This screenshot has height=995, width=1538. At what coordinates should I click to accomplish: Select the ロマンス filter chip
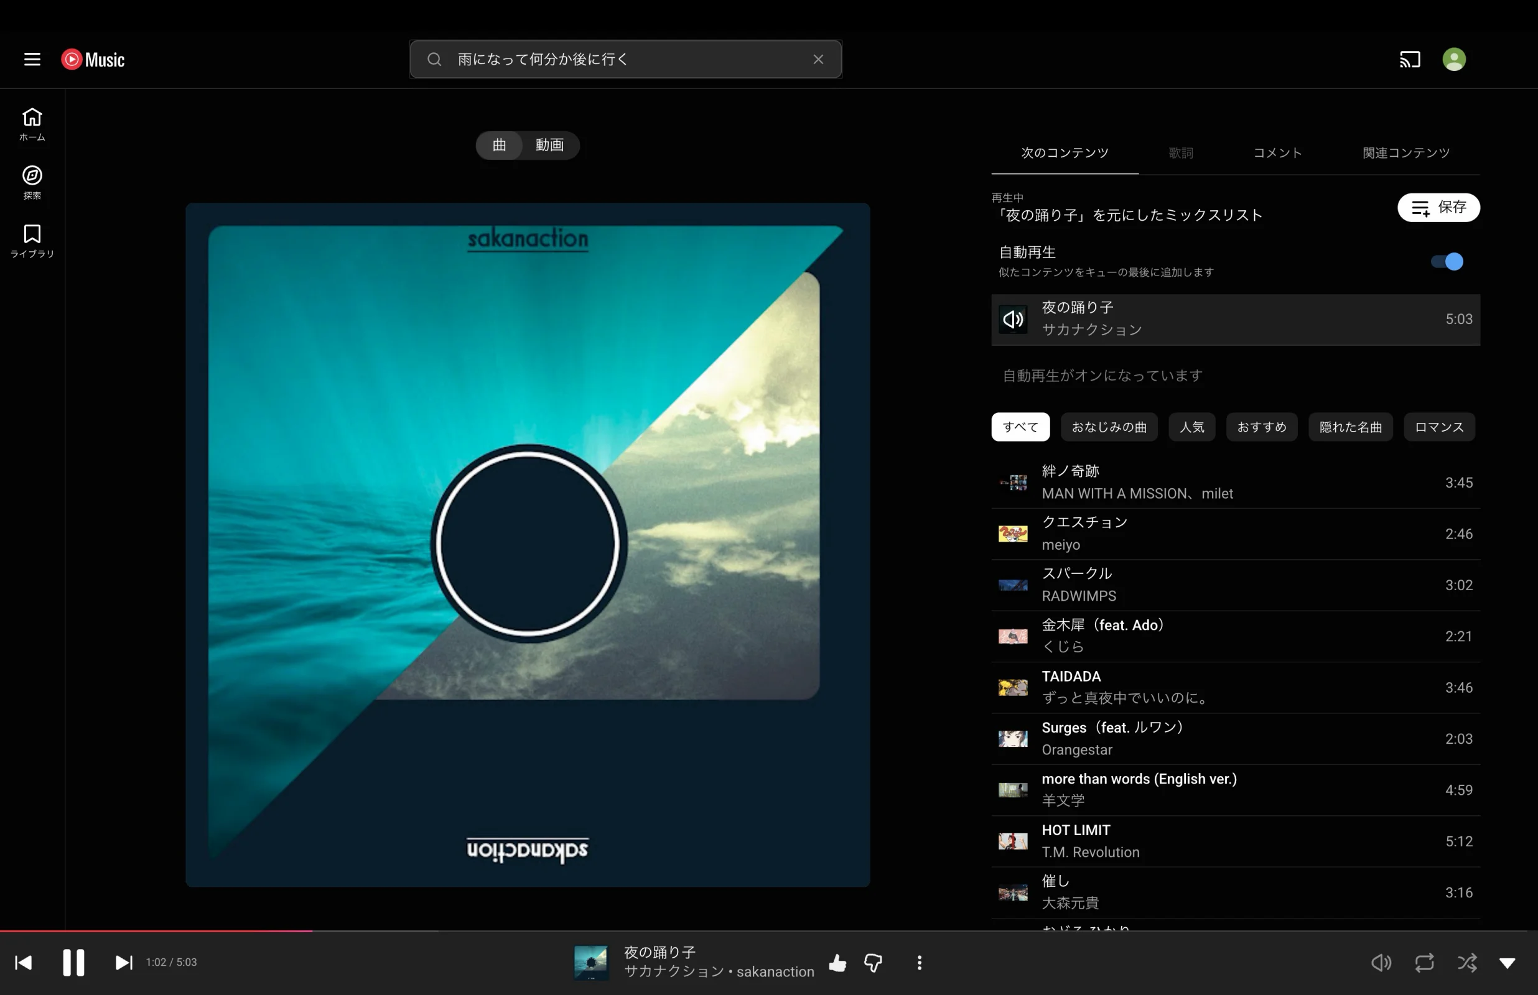coord(1439,427)
